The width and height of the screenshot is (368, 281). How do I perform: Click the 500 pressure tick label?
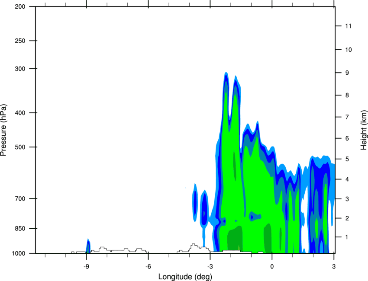(20, 147)
